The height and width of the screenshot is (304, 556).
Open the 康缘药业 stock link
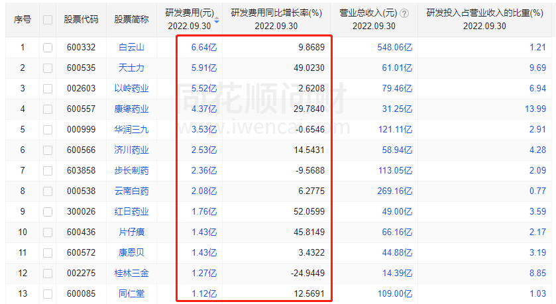[x=131, y=109]
